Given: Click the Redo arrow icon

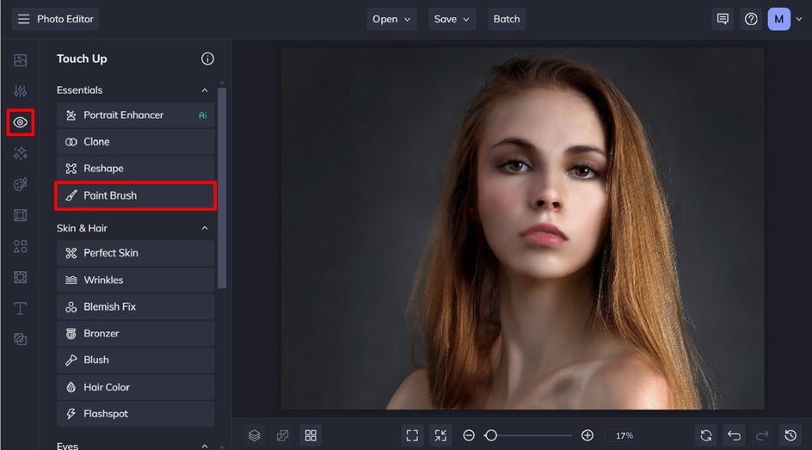Looking at the screenshot, I should 761,435.
